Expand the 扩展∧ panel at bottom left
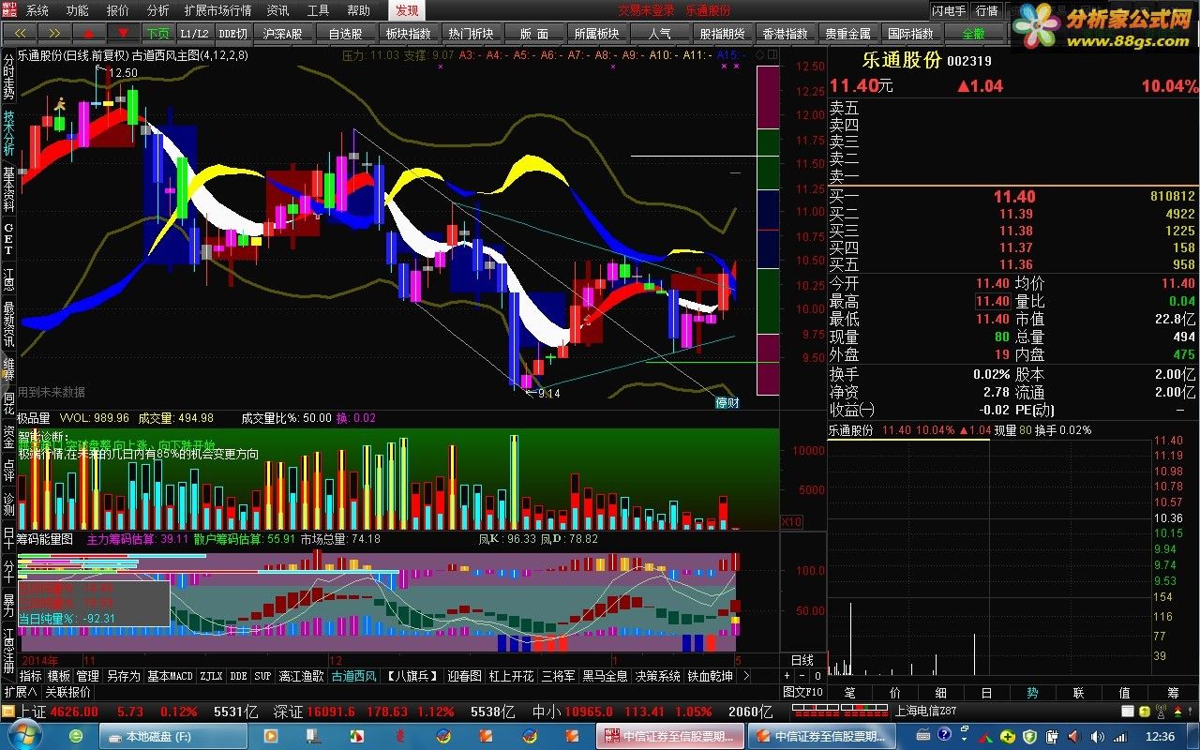The image size is (1200, 750). click(21, 692)
